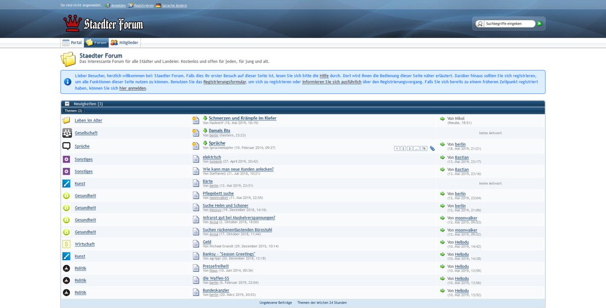
Task: Click the plus icon beside Sonstiges
Action: (x=66, y=159)
